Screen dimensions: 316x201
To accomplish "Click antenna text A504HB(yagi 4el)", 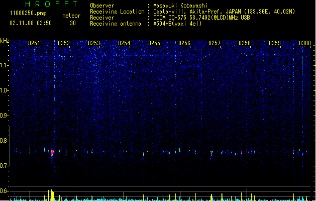I will pyautogui.click(x=177, y=24).
